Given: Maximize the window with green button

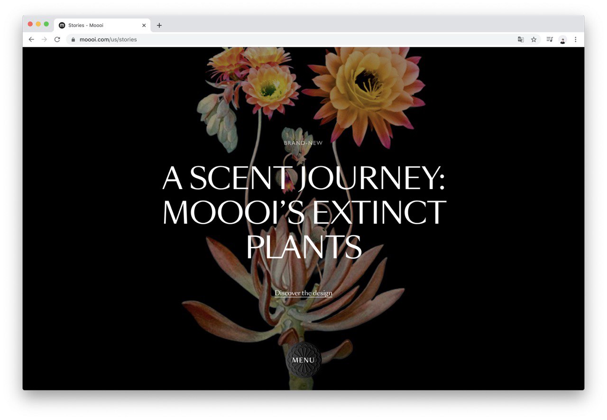Looking at the screenshot, I should coord(46,24).
